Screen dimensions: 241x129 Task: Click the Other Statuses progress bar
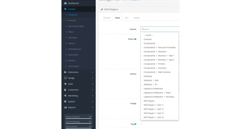pos(78,128)
